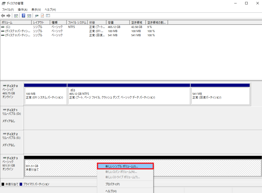Screen dimensions: 262x193
Task: Select the 465.12 GB NTFS (C:) partition block
Action: [129, 96]
